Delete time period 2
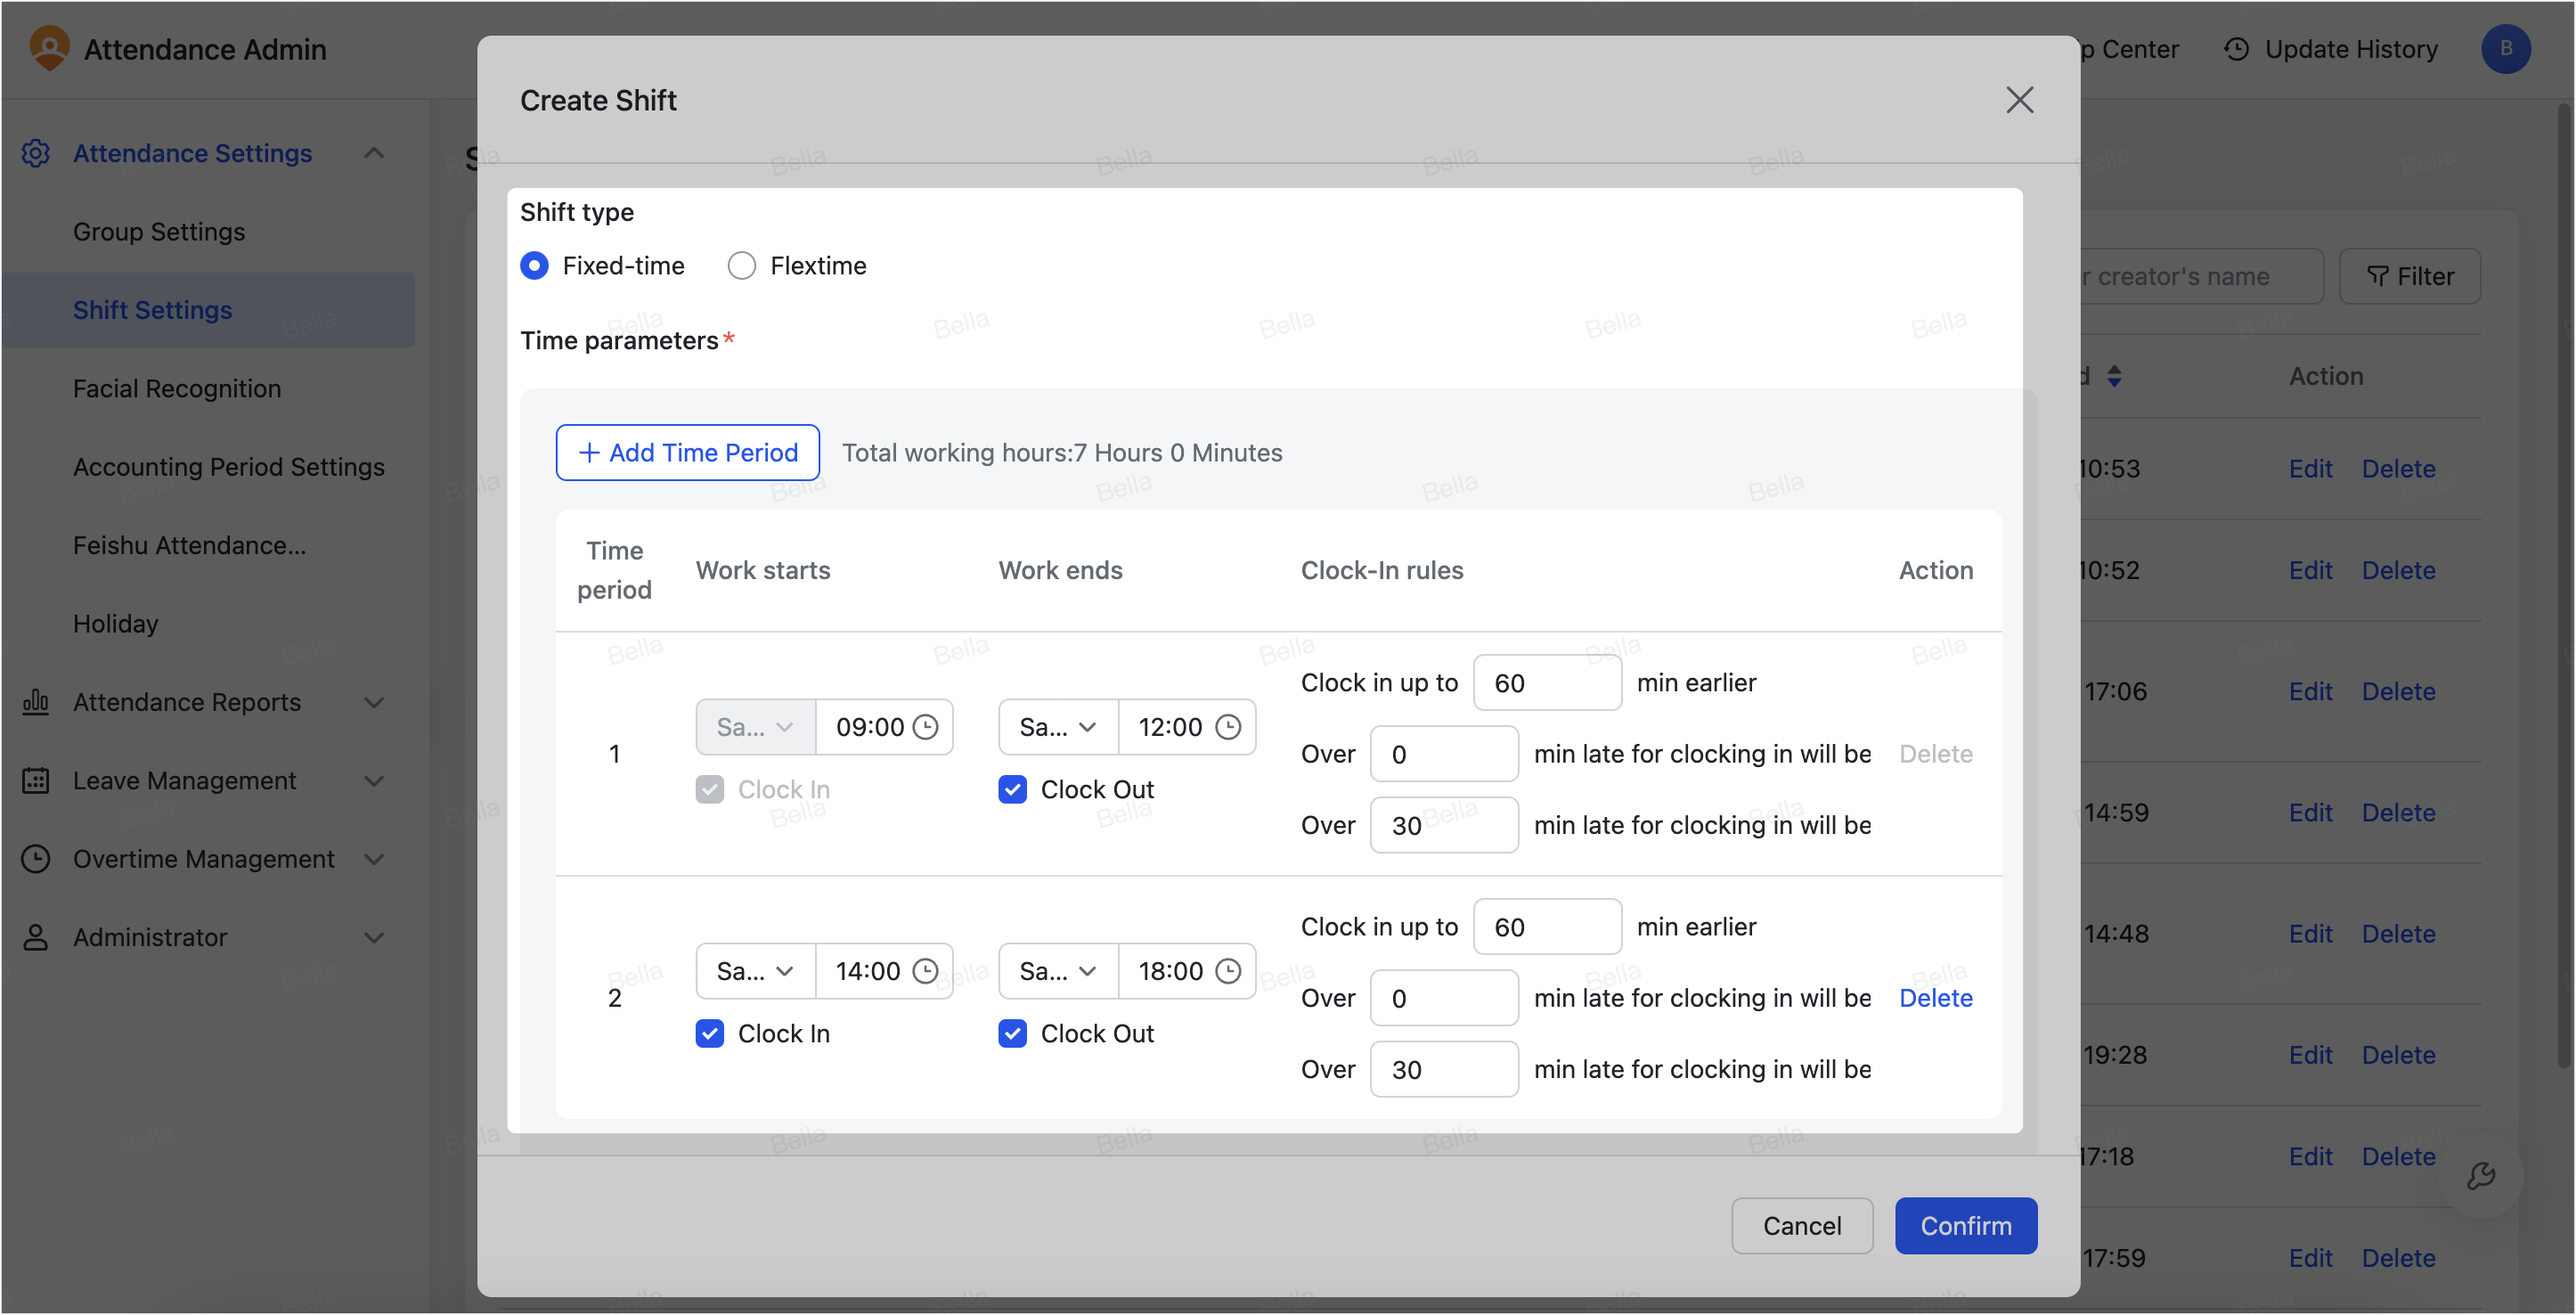This screenshot has height=1315, width=2576. click(x=1936, y=997)
